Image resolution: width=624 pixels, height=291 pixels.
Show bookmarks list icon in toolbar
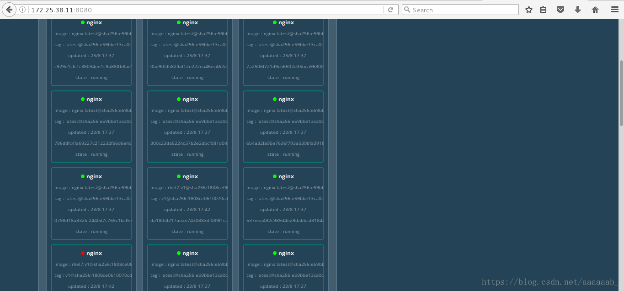[x=543, y=10]
